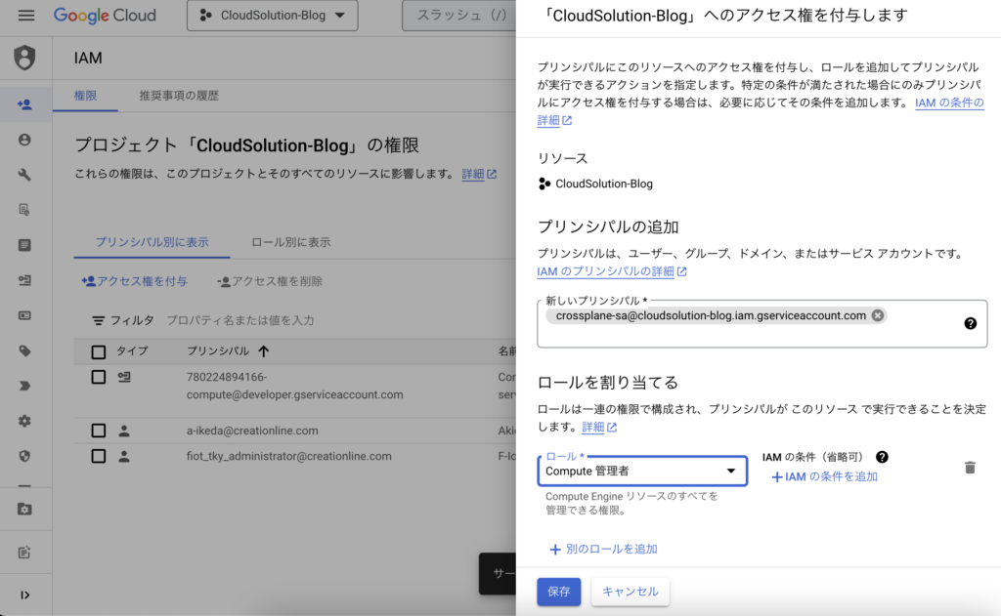Viewport: 1001px width, 616px height.
Task: Open the chevron arrow sidebar icon
Action: (x=24, y=386)
